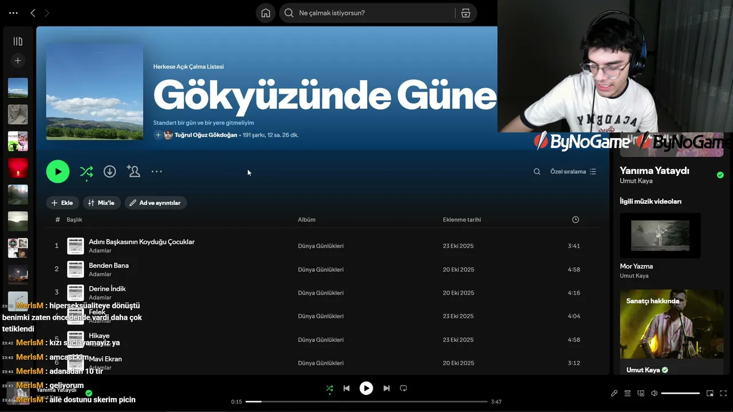This screenshot has width=733, height=412.
Task: Download the playlist
Action: click(x=110, y=172)
